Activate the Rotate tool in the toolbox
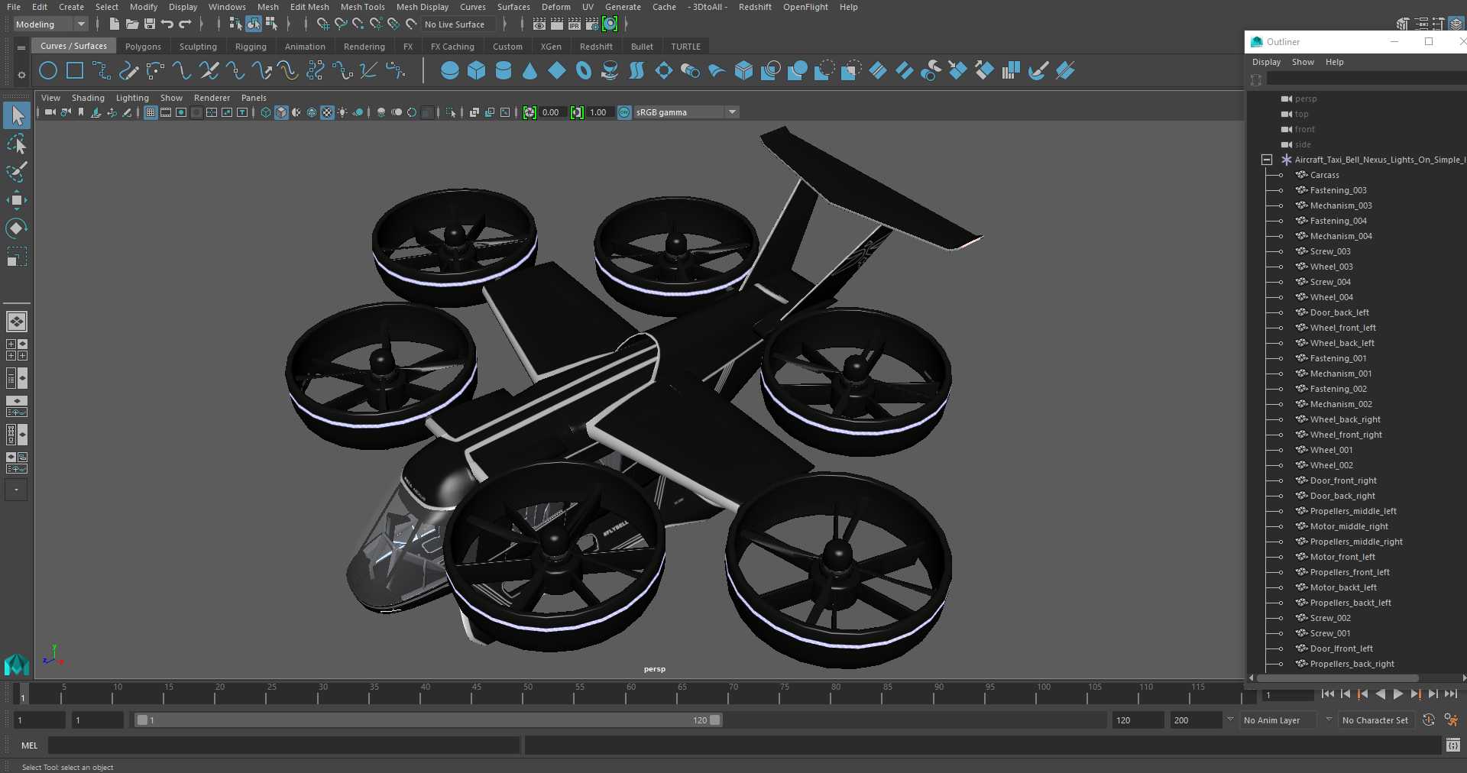This screenshot has width=1467, height=773. (17, 228)
